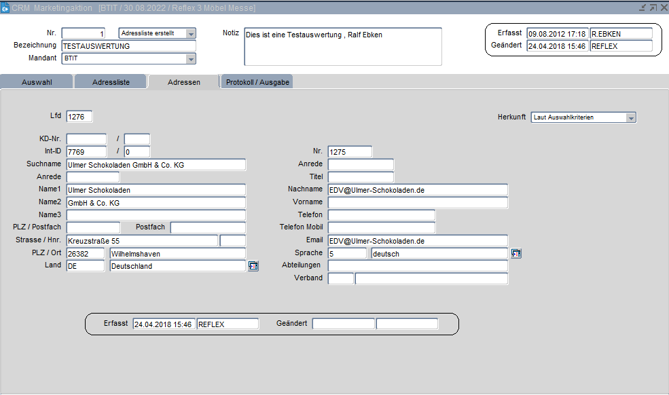Click the Email field
669x395 pixels.
click(x=417, y=240)
